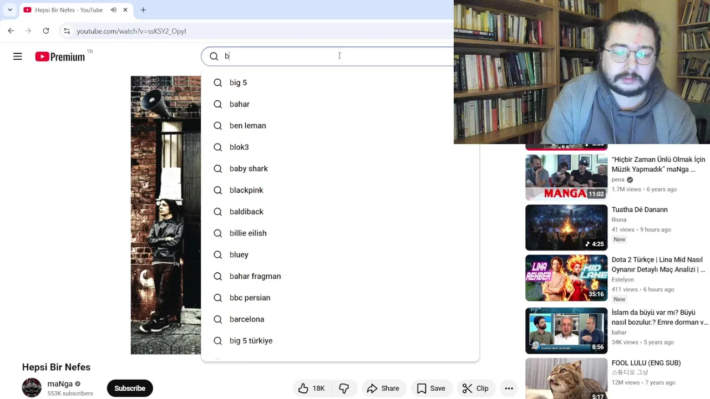Open more actions three-dot menu
The height and width of the screenshot is (399, 710).
click(509, 388)
